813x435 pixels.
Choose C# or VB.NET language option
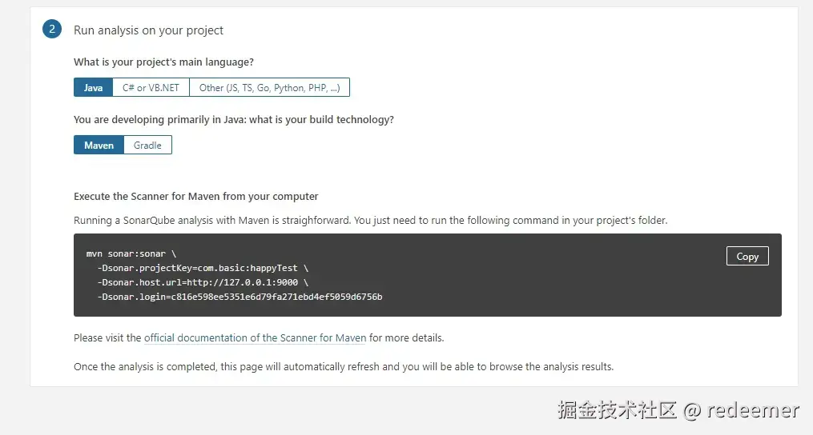151,88
